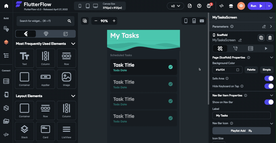Click the orange preview eye button

click(241, 6)
